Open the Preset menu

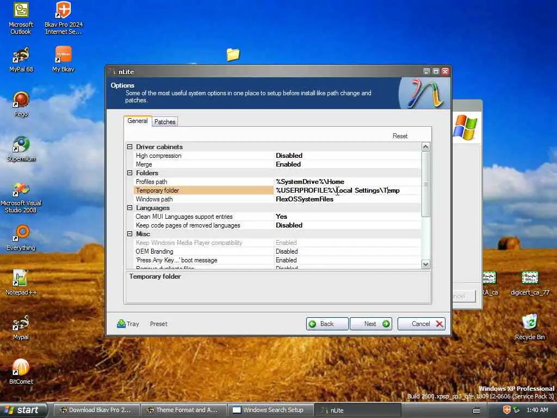point(158,324)
